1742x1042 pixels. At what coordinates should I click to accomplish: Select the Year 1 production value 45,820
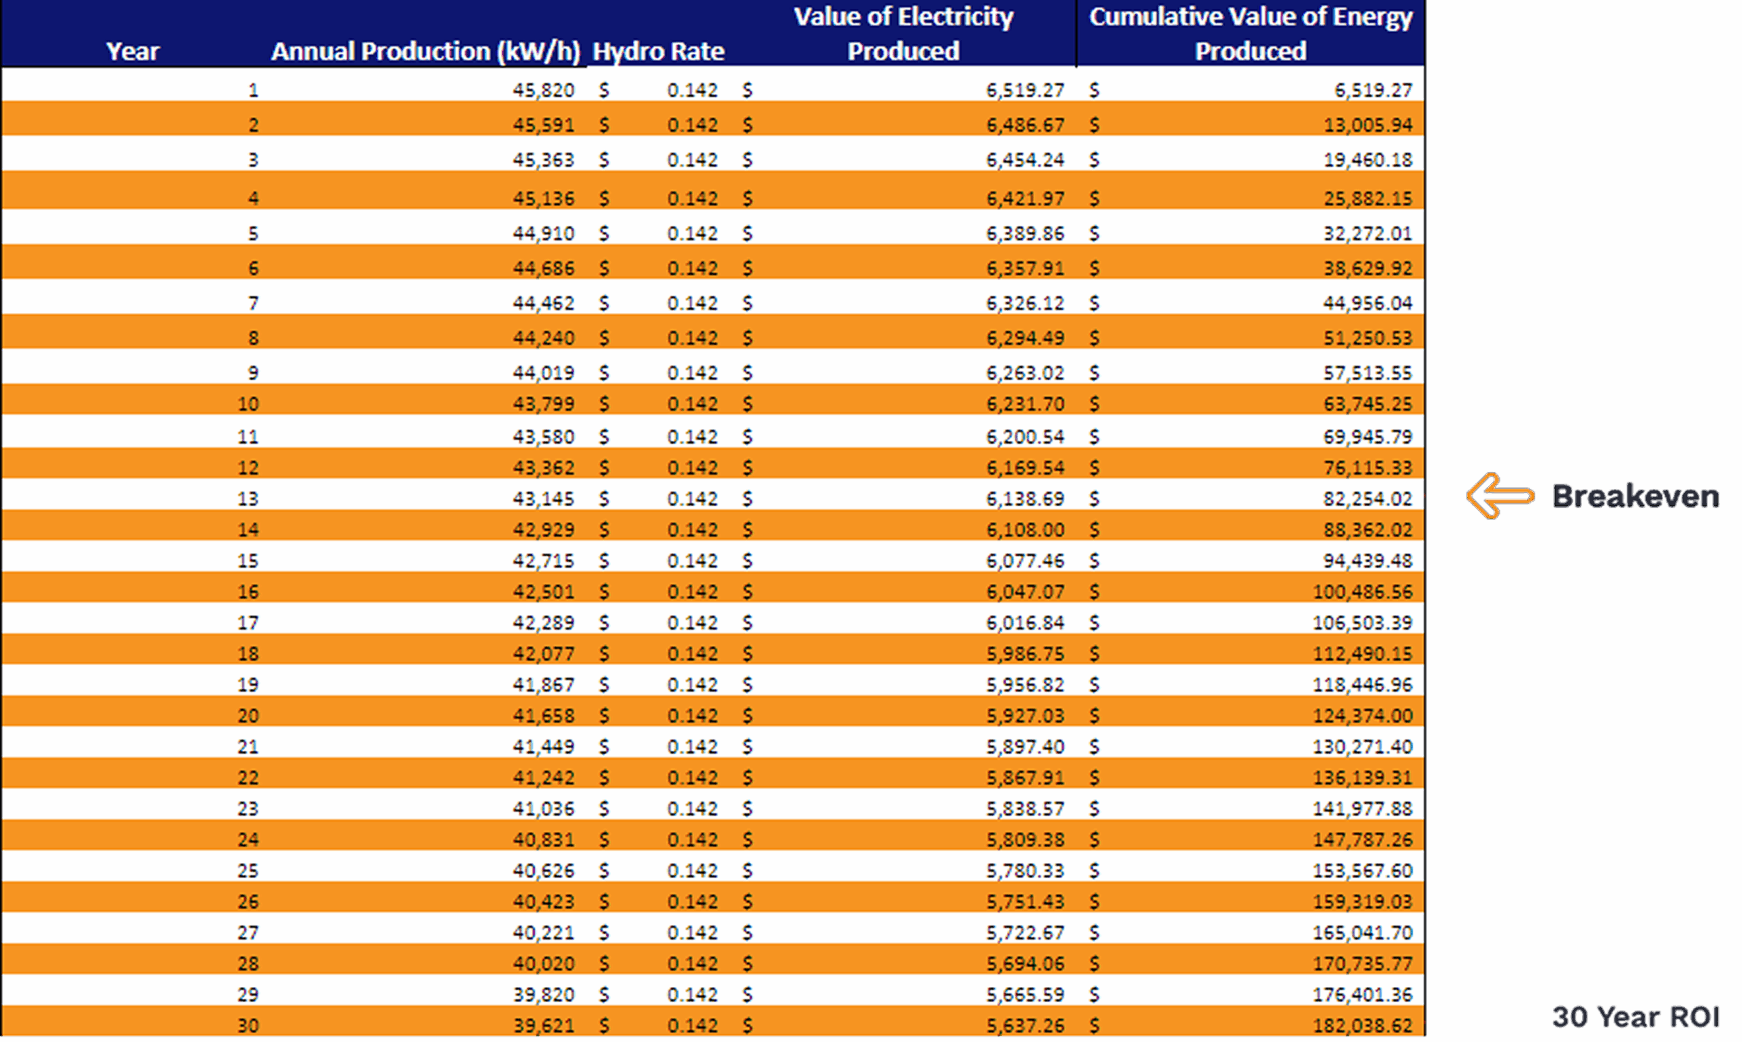click(x=542, y=90)
